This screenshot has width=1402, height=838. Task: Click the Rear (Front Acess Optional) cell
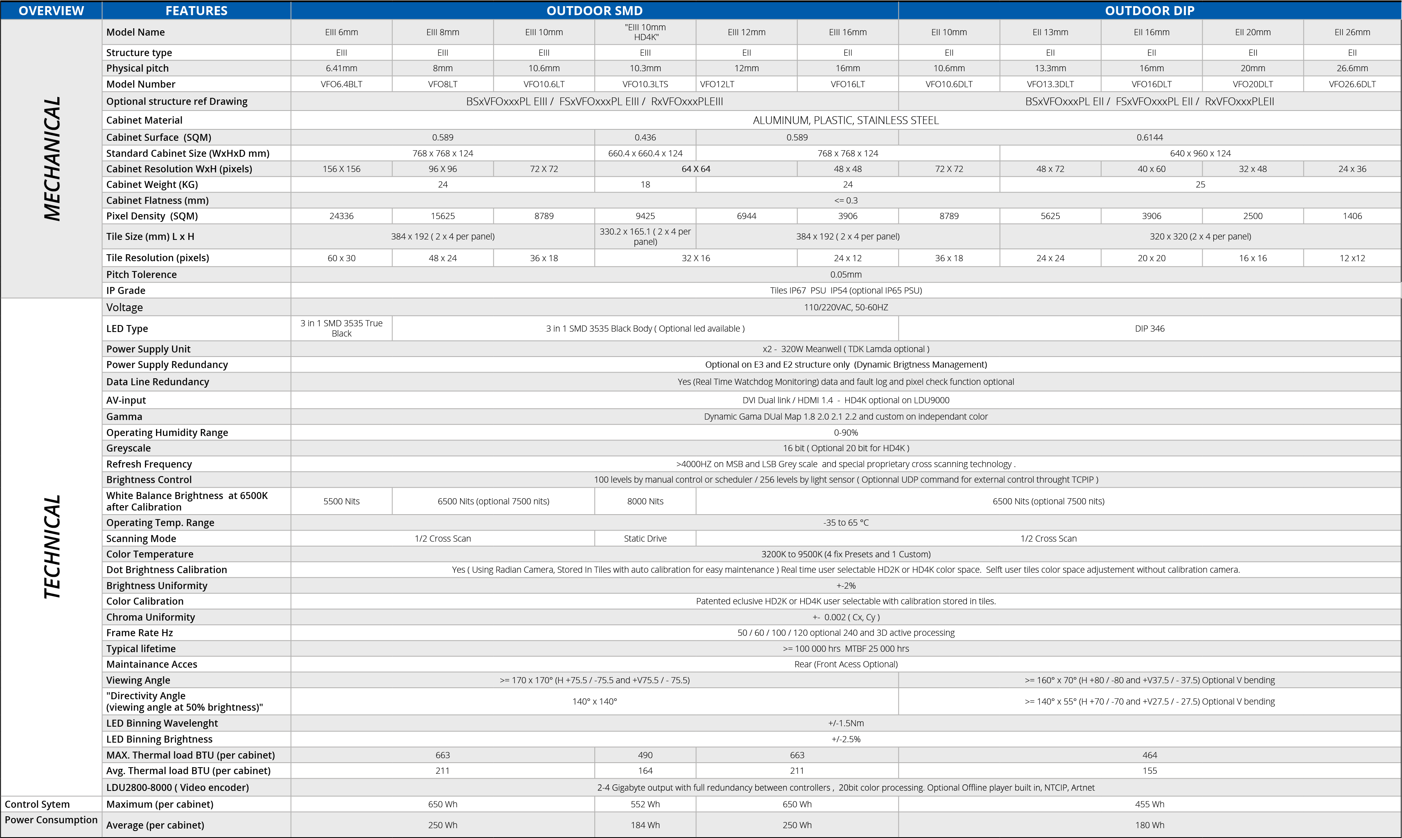click(x=846, y=664)
